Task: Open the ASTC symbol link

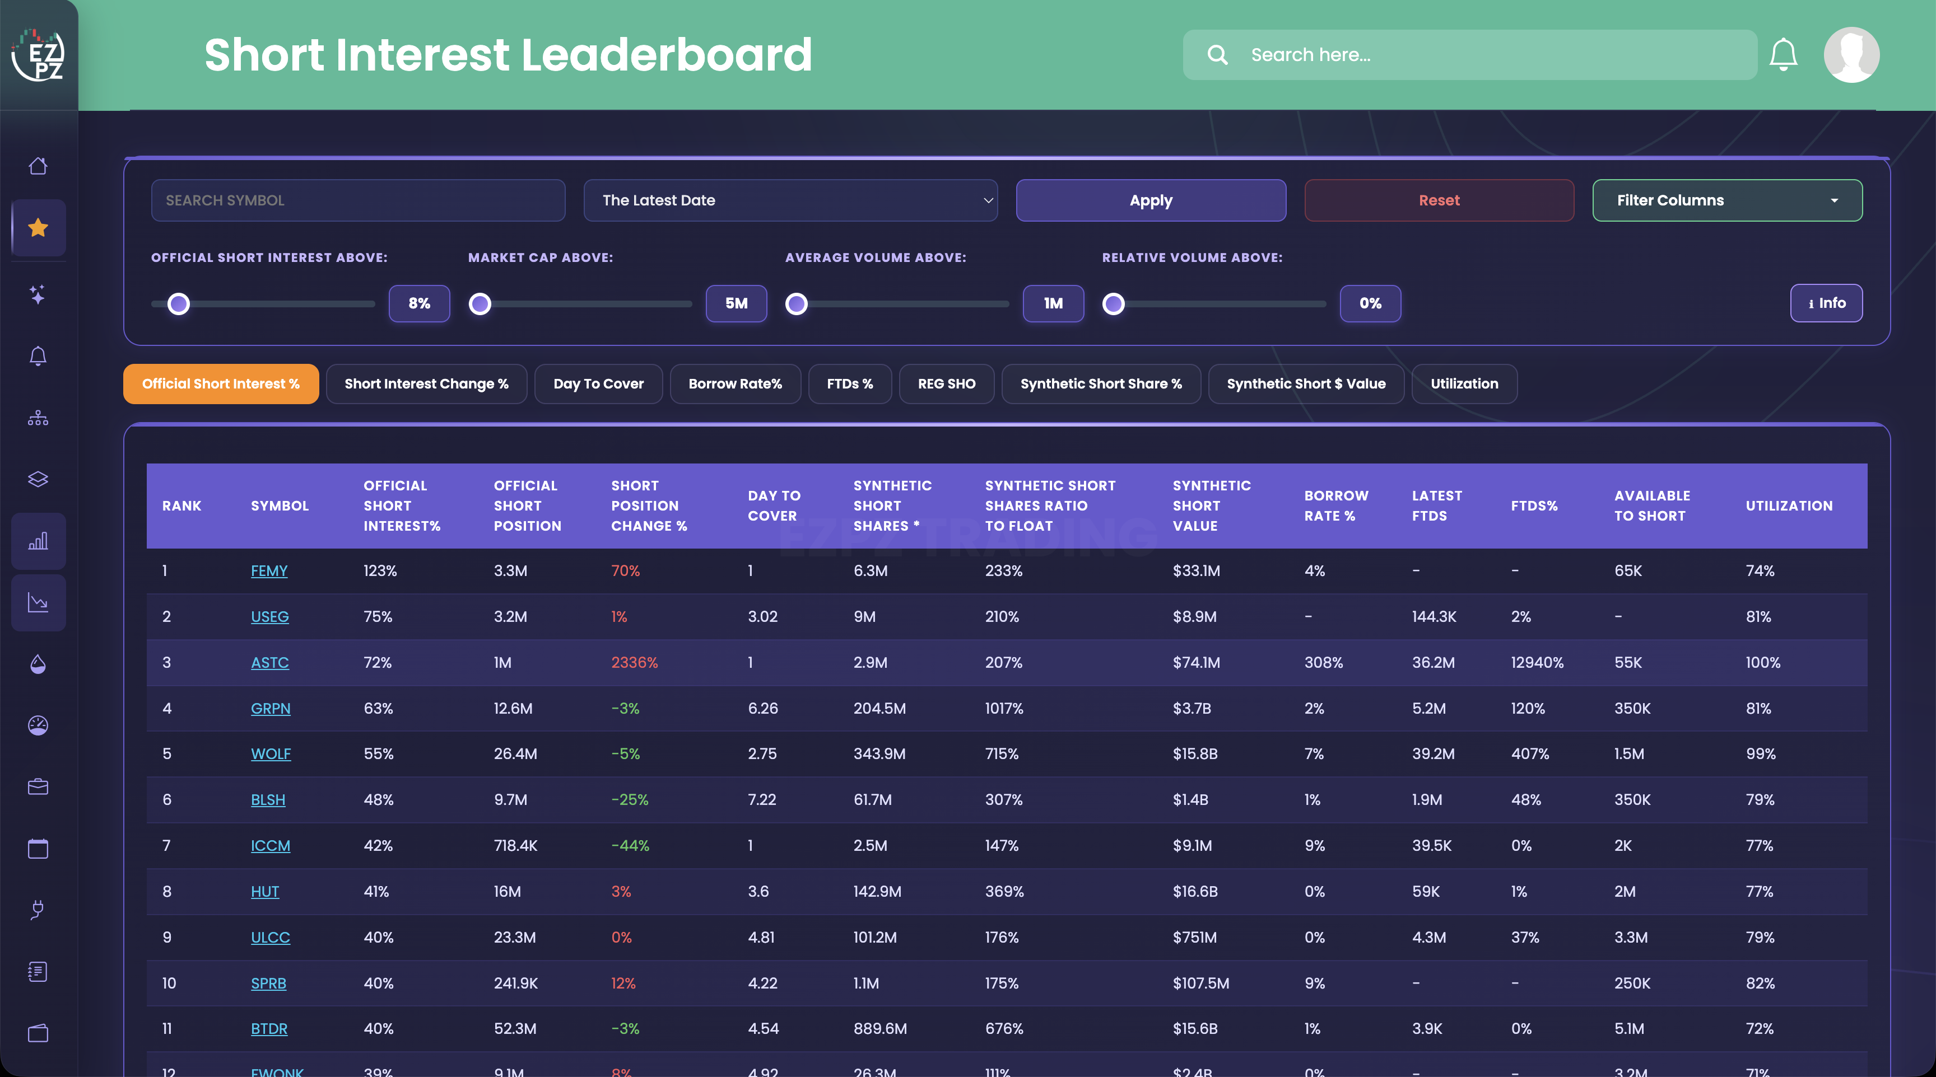Action: pos(270,662)
